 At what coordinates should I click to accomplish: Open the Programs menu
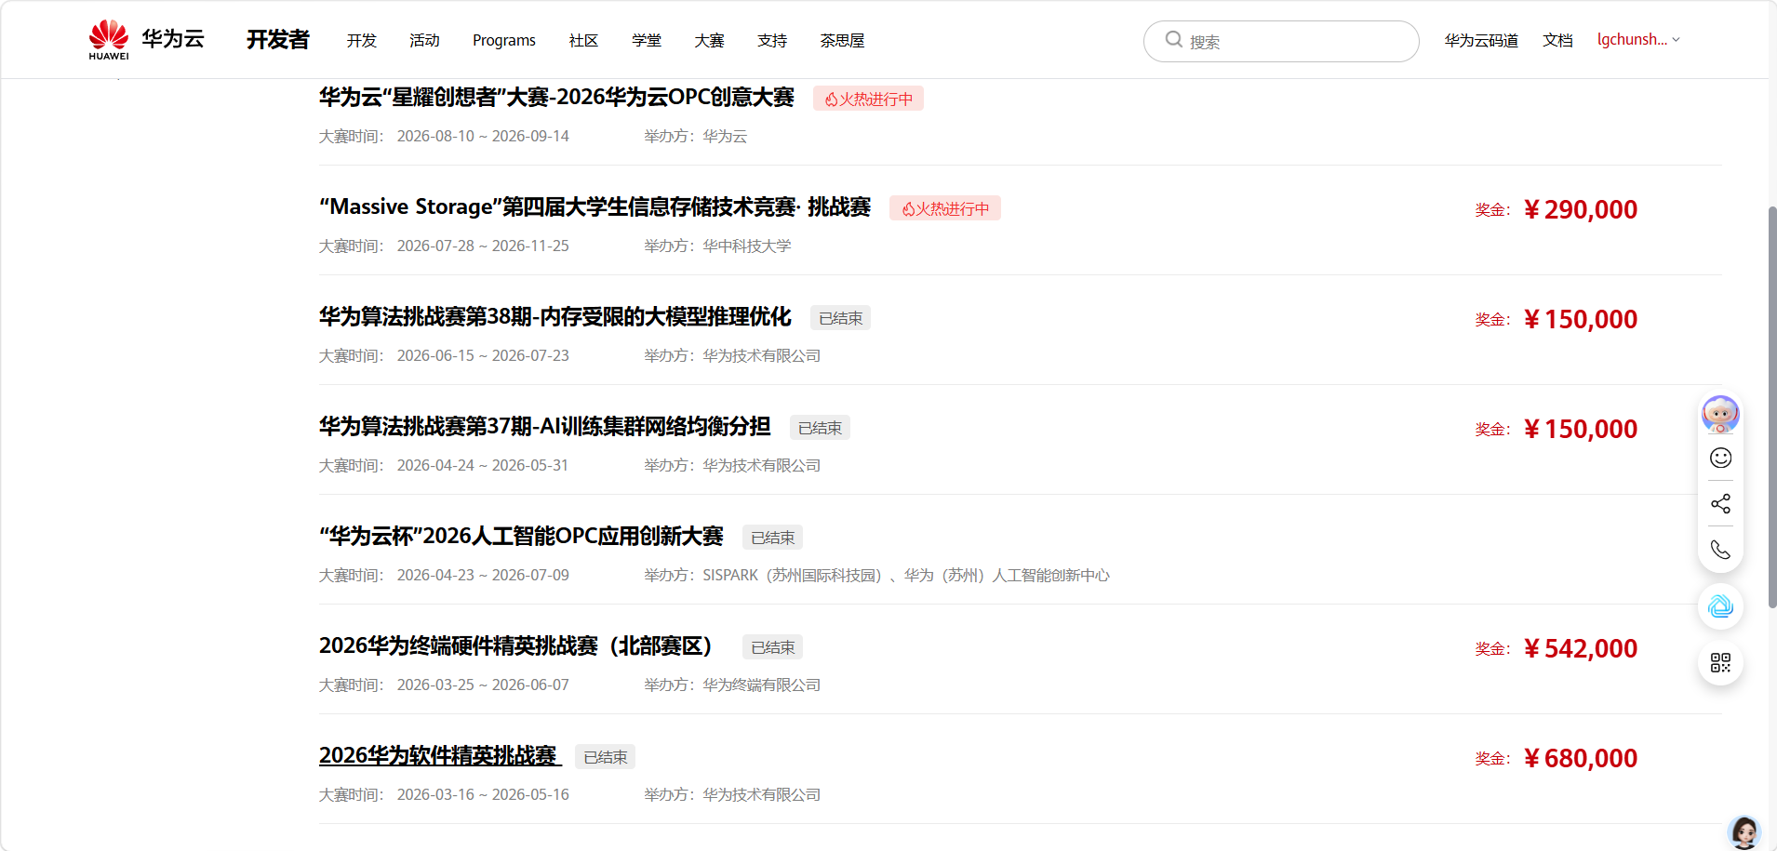504,40
